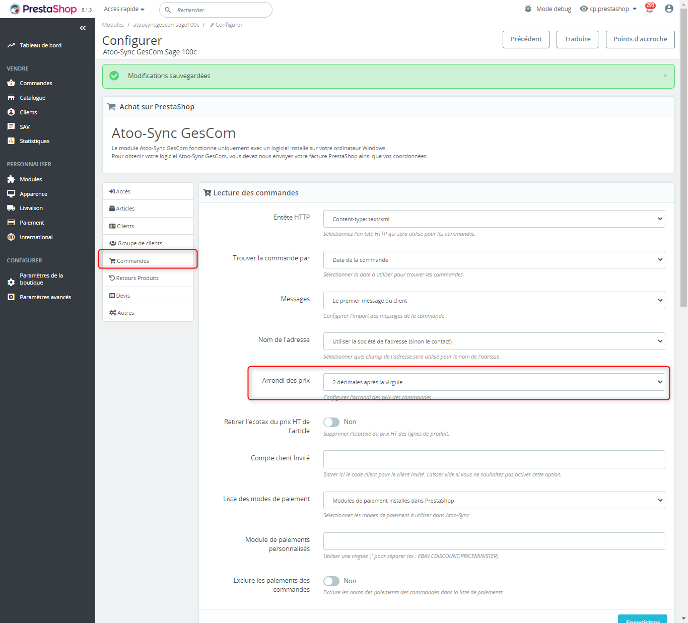Click the Tableau de bord trend icon
The image size is (688, 623).
(11, 45)
